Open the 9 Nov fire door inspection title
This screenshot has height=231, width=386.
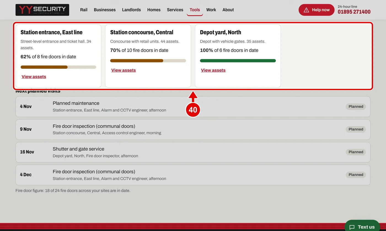94,126
